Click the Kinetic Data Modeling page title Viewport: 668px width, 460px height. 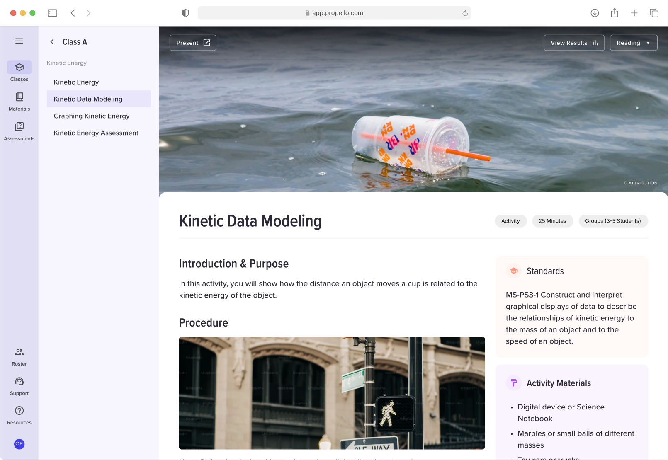250,221
